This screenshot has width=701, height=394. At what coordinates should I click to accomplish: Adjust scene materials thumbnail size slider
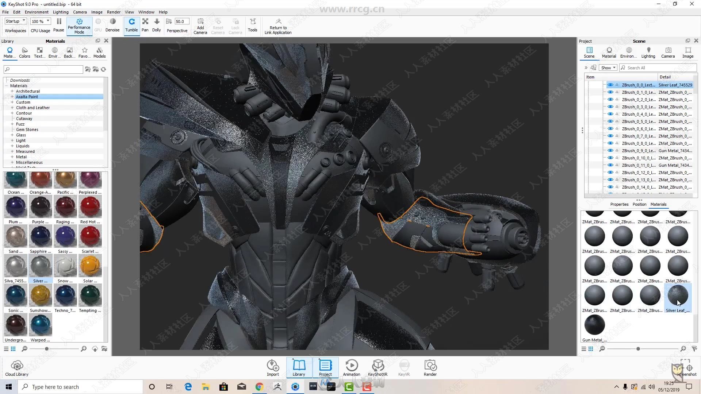[x=638, y=349]
